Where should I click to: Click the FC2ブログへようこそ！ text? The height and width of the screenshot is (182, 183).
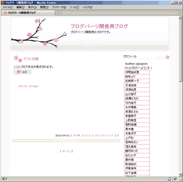(138, 68)
